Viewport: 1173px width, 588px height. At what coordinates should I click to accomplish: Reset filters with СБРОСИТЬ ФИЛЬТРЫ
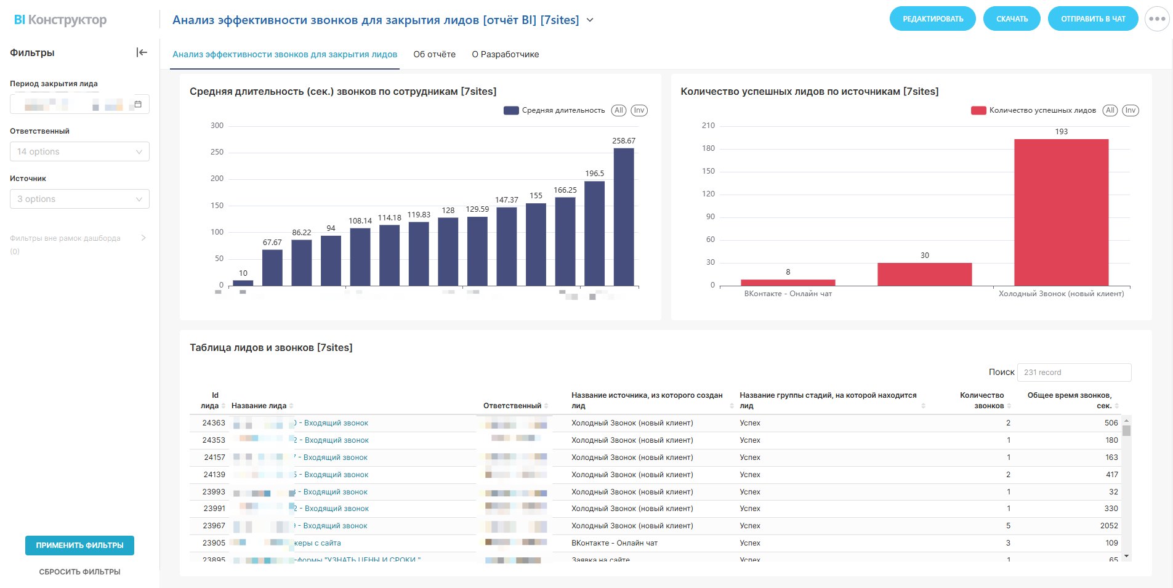pos(79,572)
